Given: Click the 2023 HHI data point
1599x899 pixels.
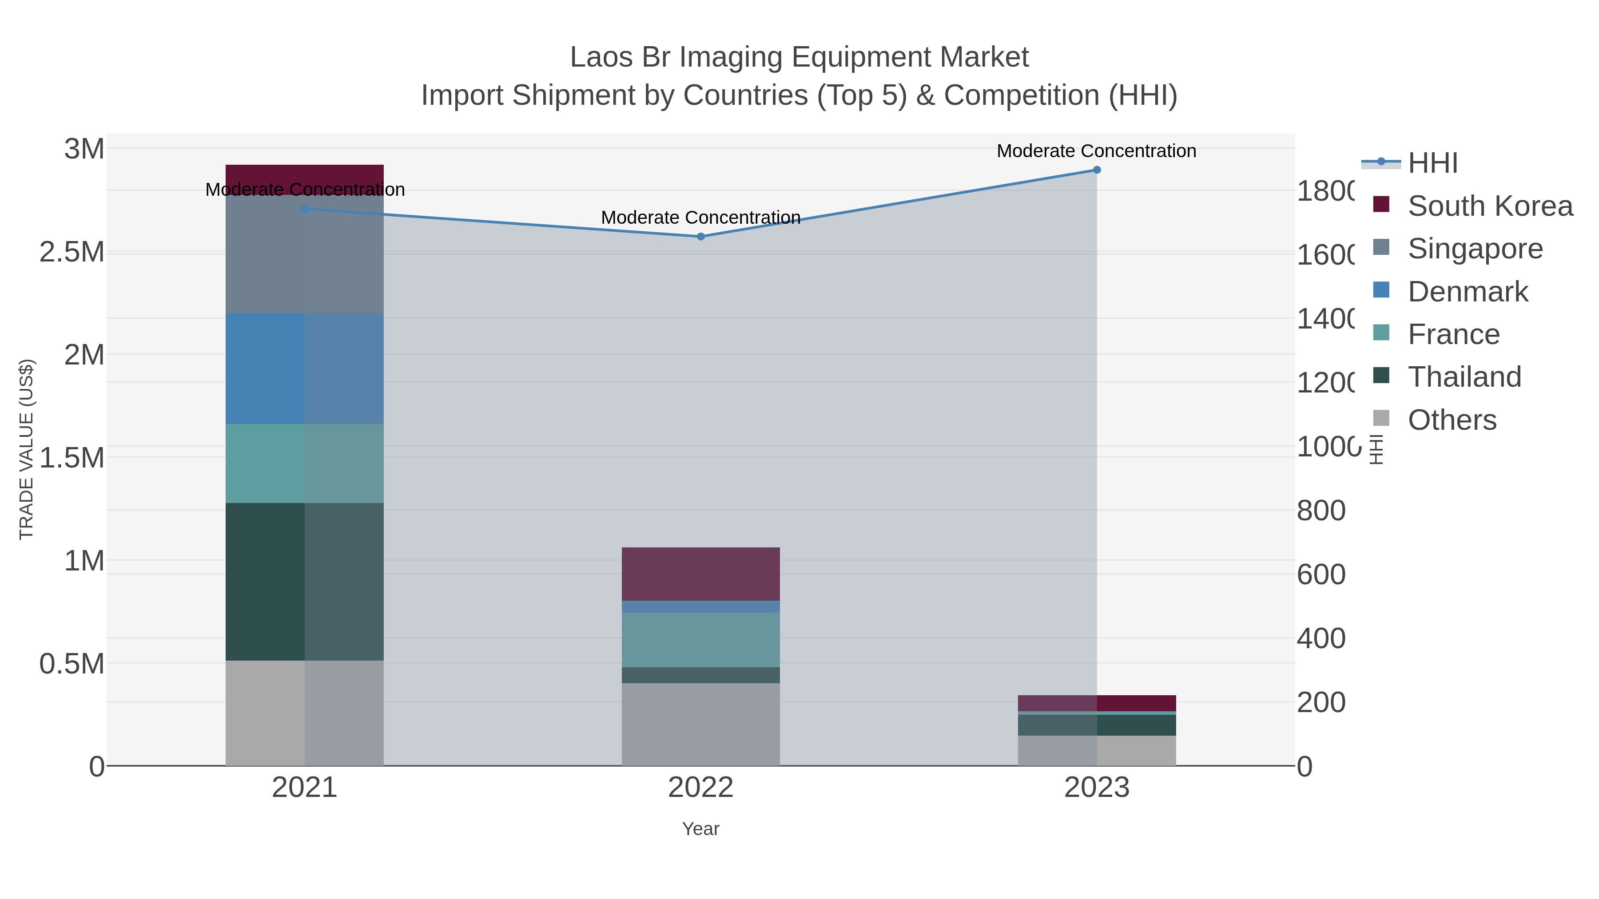Looking at the screenshot, I should tap(1097, 170).
